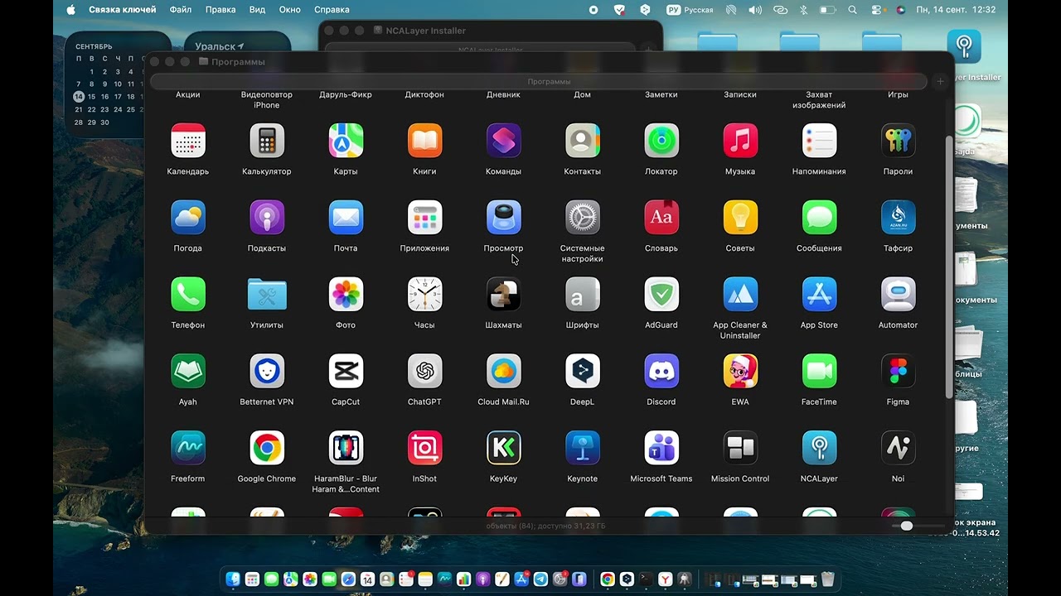Launch the Freeform app
This screenshot has height=596, width=1061.
pyautogui.click(x=188, y=449)
